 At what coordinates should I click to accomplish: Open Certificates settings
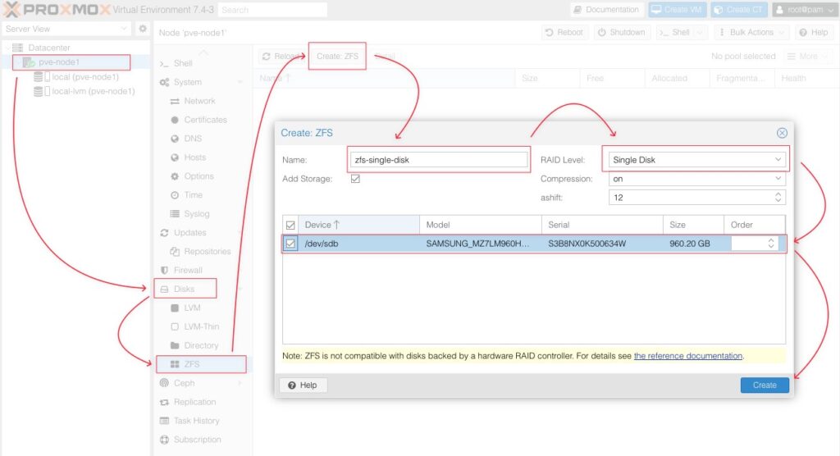tap(205, 120)
